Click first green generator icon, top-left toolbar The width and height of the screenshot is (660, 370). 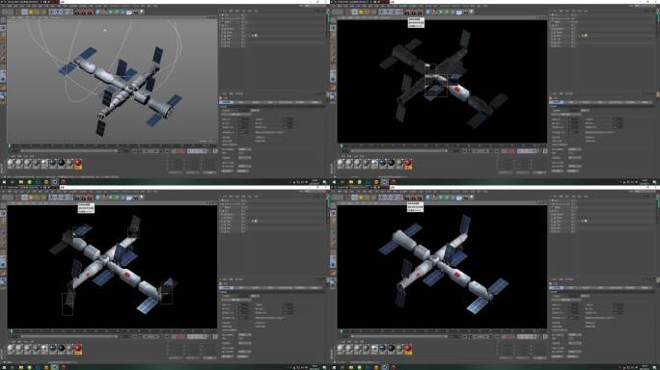(x=110, y=12)
